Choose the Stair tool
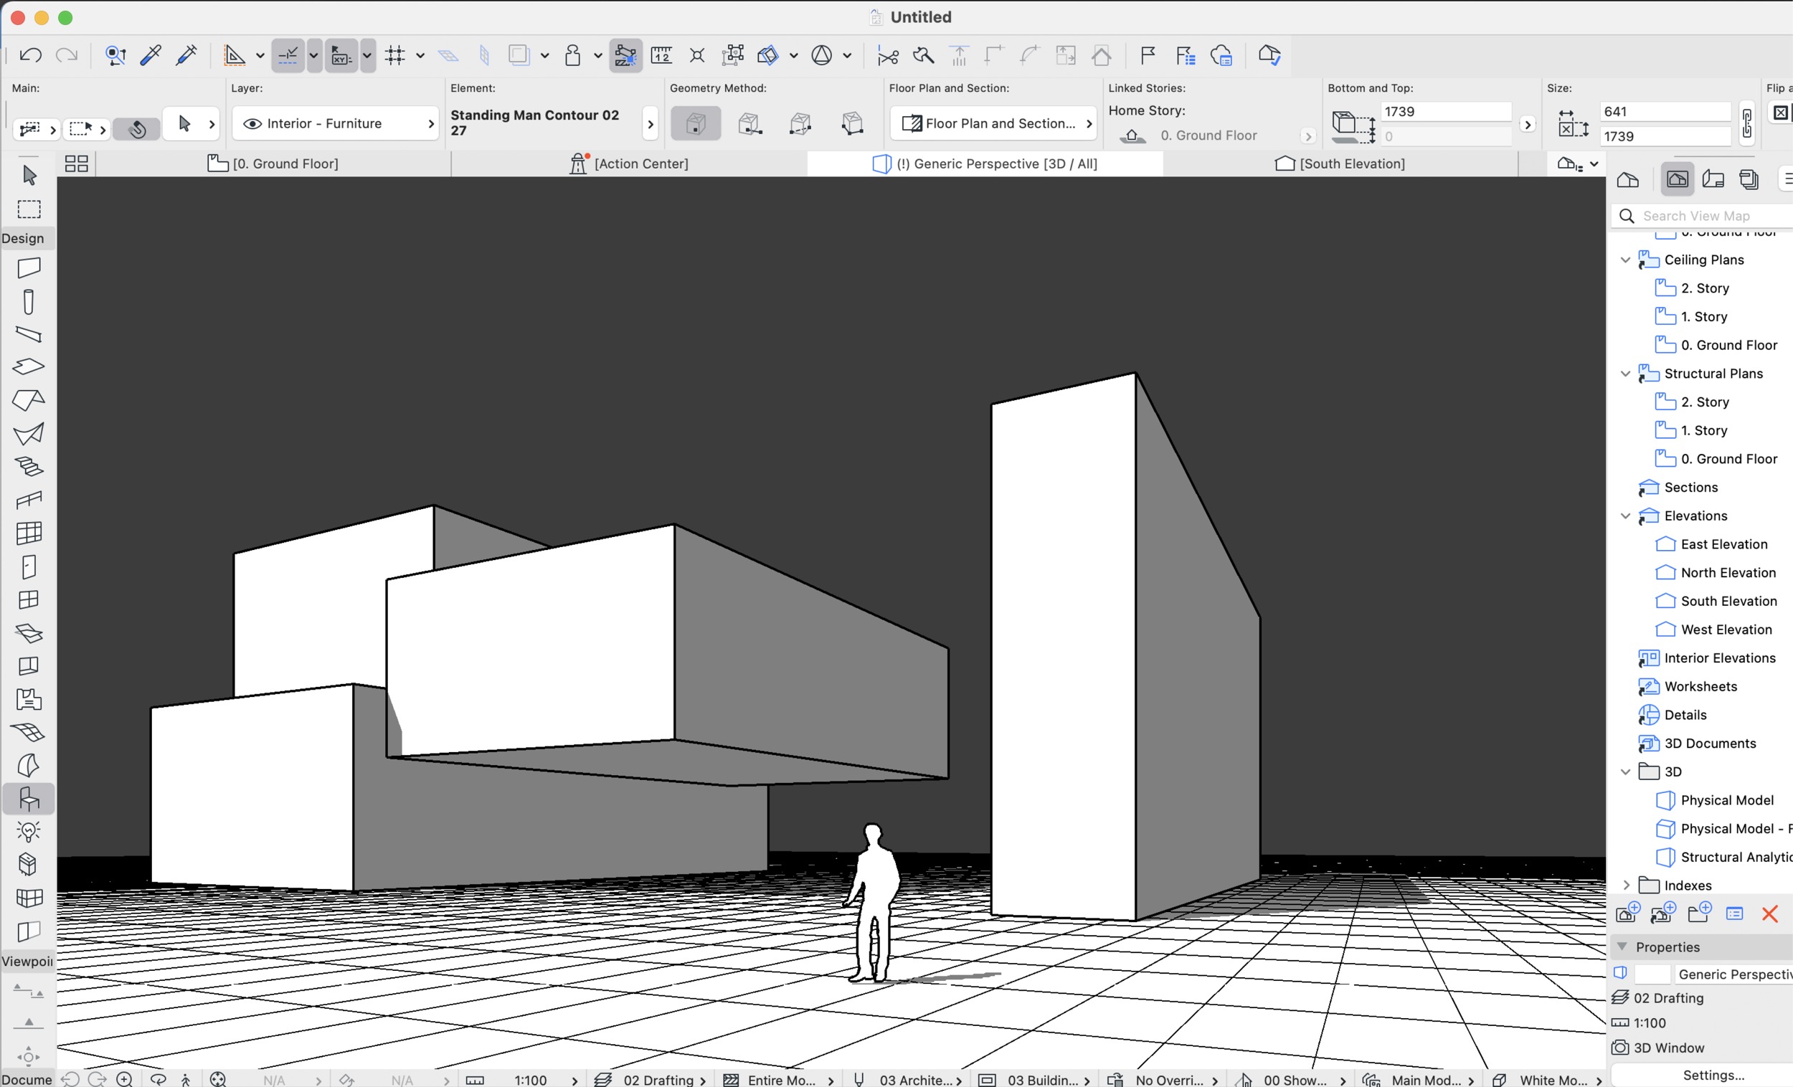Viewport: 1793px width, 1087px height. (29, 465)
